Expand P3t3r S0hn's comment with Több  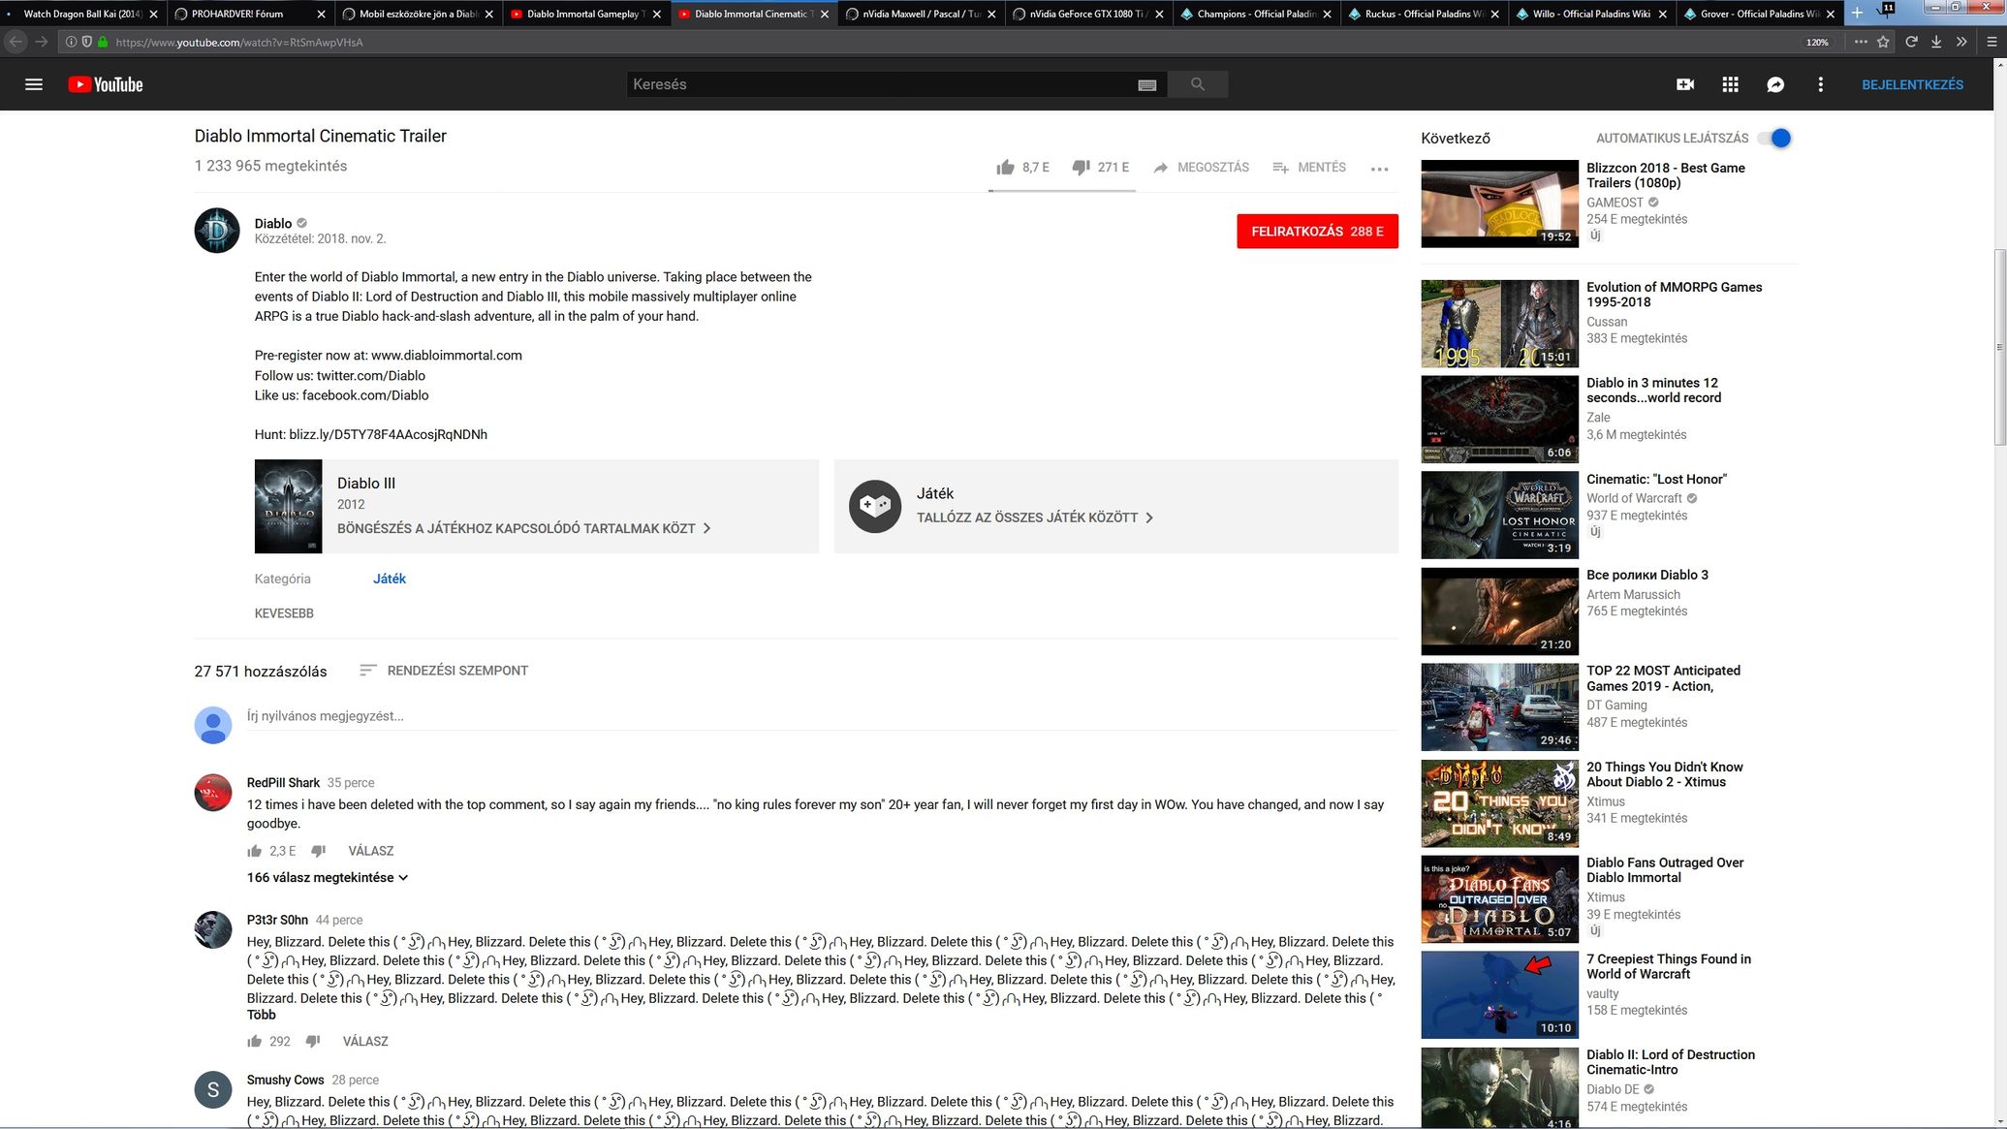[x=262, y=1015]
